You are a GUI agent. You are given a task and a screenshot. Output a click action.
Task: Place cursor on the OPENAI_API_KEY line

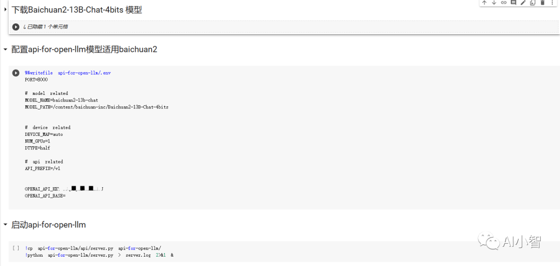pyautogui.click(x=64, y=189)
